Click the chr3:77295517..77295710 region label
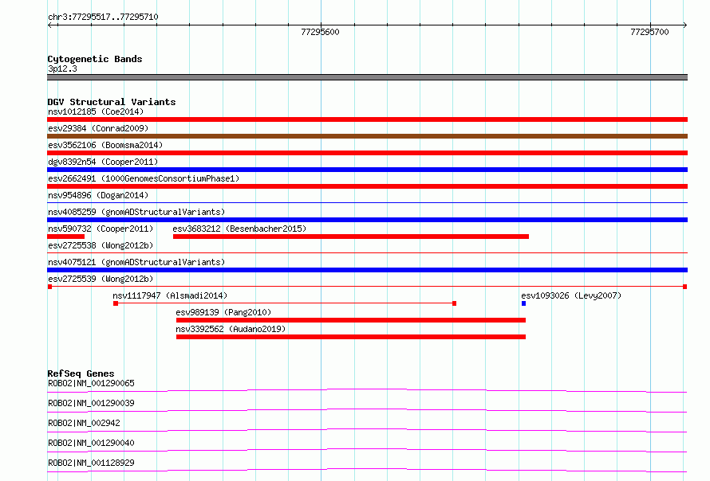This screenshot has width=710, height=481. pos(103,17)
